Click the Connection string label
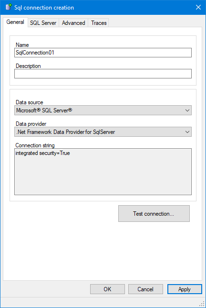 coord(35,145)
